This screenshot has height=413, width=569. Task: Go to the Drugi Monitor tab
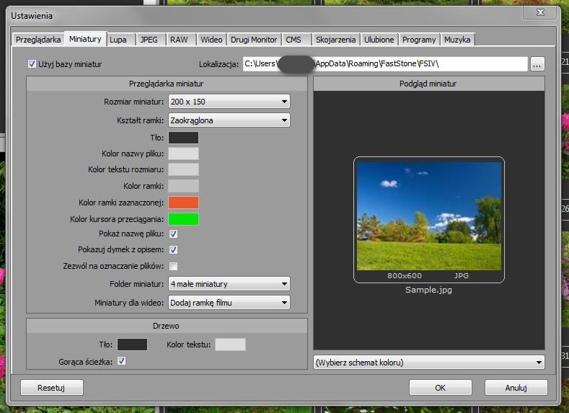point(253,40)
